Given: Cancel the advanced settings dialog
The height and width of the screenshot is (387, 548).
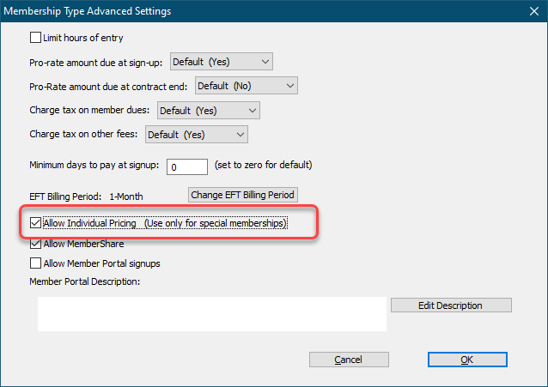Looking at the screenshot, I should click(349, 360).
